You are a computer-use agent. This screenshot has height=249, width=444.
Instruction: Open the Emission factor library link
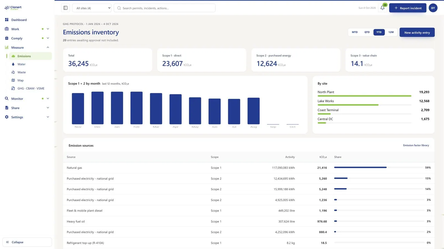click(x=416, y=145)
